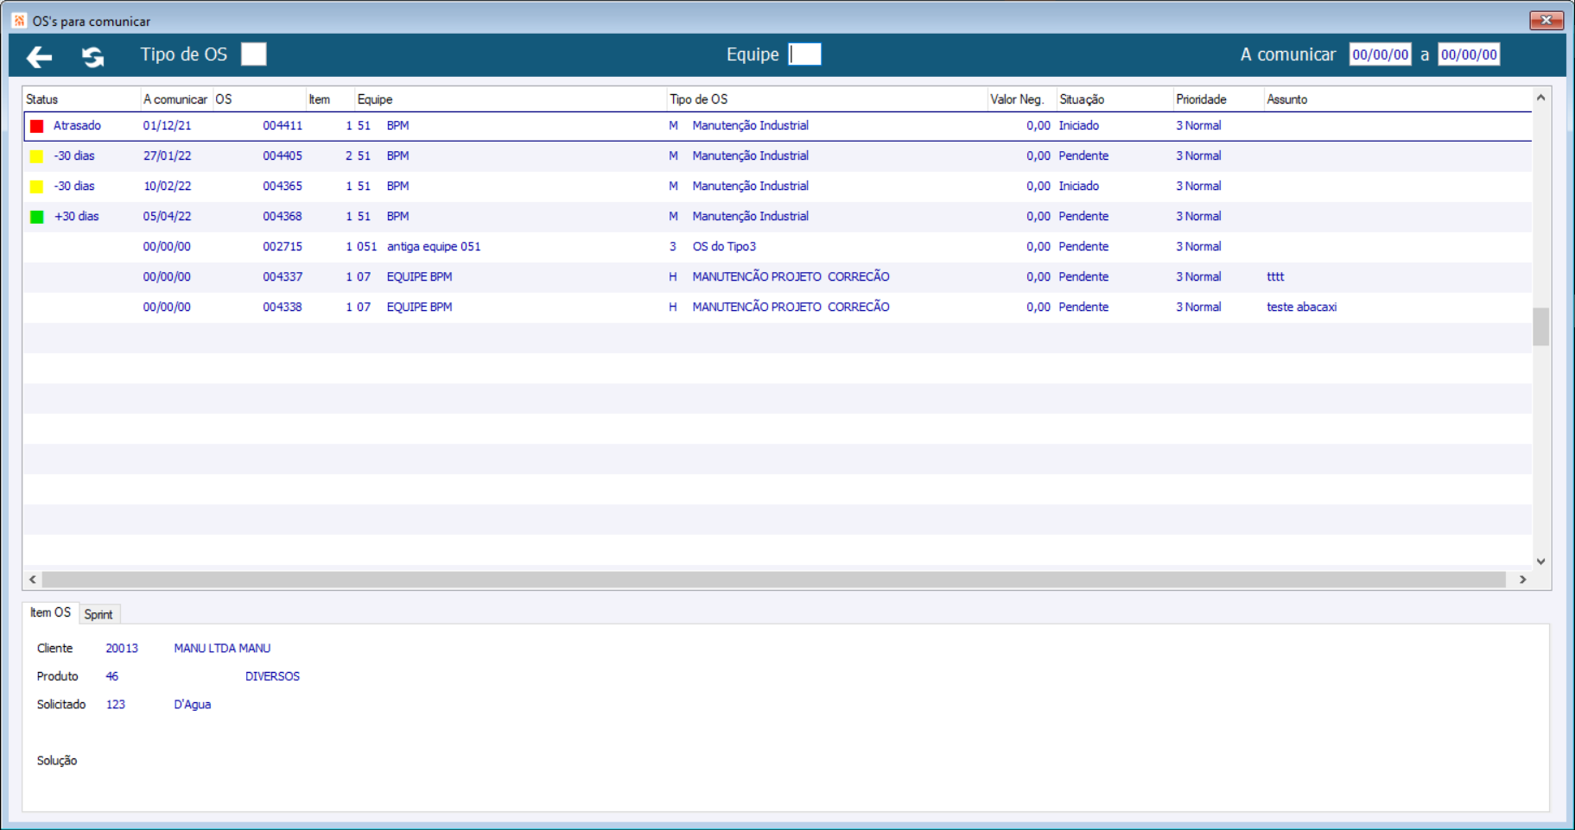1575x830 pixels.
Task: Close the OS's para comunicar window
Action: [1546, 20]
